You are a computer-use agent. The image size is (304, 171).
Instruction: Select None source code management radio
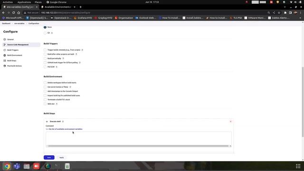click(45, 28)
